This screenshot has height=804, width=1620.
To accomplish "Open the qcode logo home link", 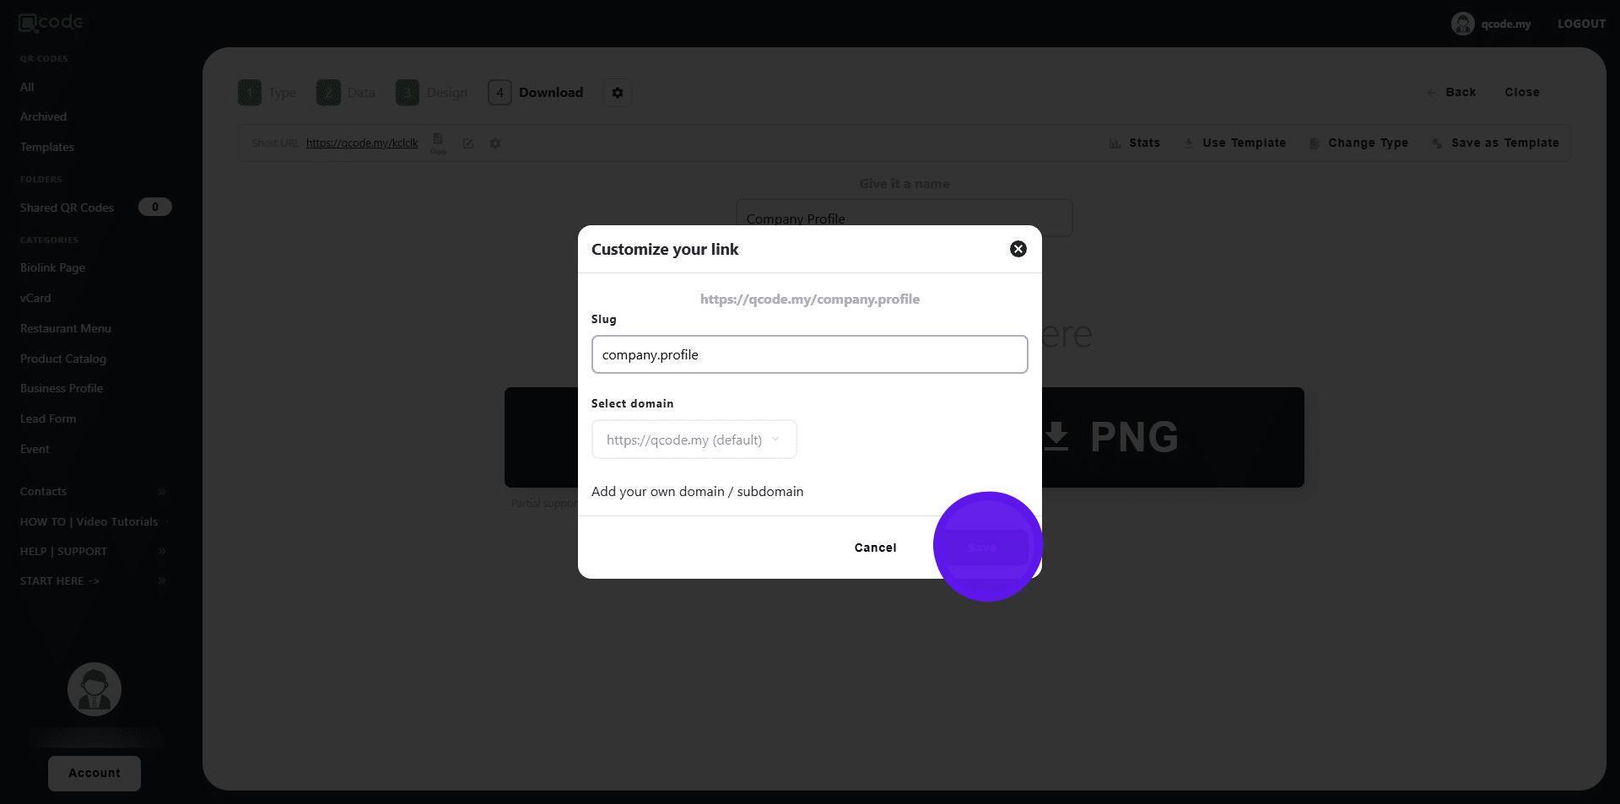I will tap(51, 23).
